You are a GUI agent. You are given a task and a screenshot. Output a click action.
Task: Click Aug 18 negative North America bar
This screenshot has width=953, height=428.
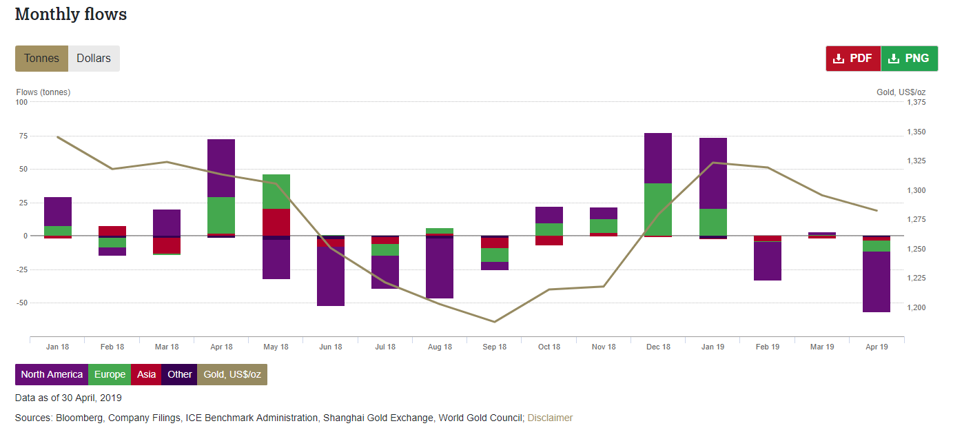tap(440, 269)
